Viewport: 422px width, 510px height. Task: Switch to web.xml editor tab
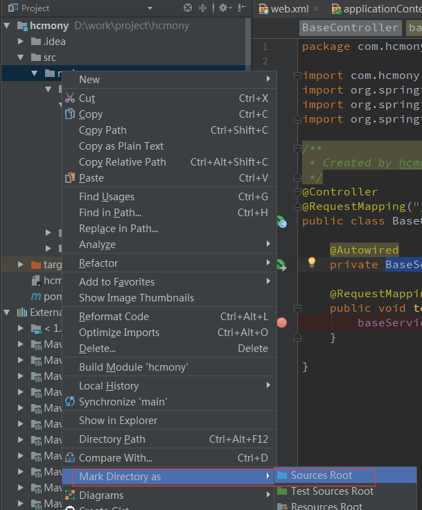(x=290, y=9)
